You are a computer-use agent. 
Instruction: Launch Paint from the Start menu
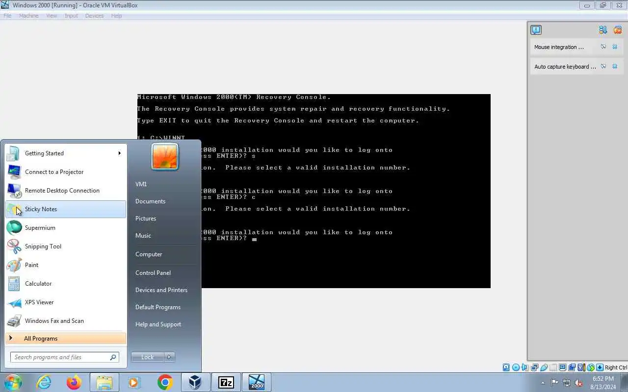tap(65, 265)
